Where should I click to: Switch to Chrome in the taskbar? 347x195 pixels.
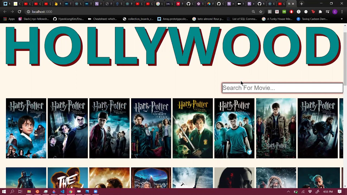pyautogui.click(x=70, y=192)
